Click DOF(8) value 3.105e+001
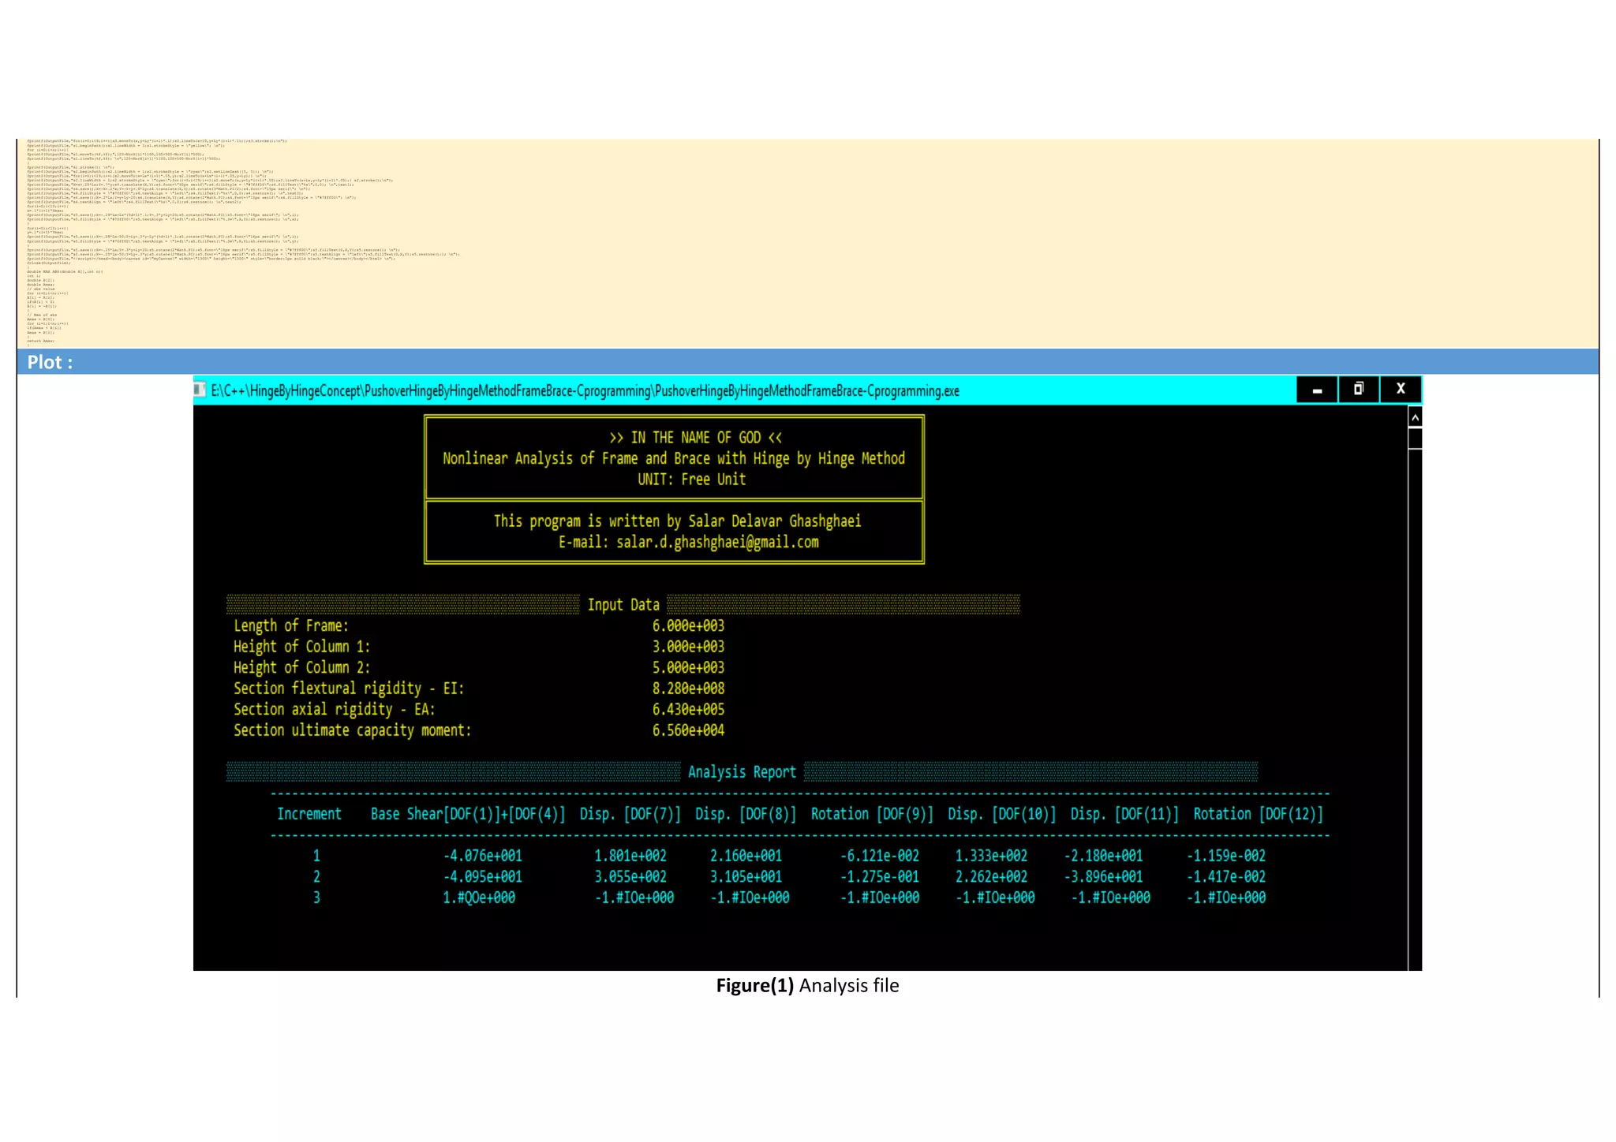 746,877
